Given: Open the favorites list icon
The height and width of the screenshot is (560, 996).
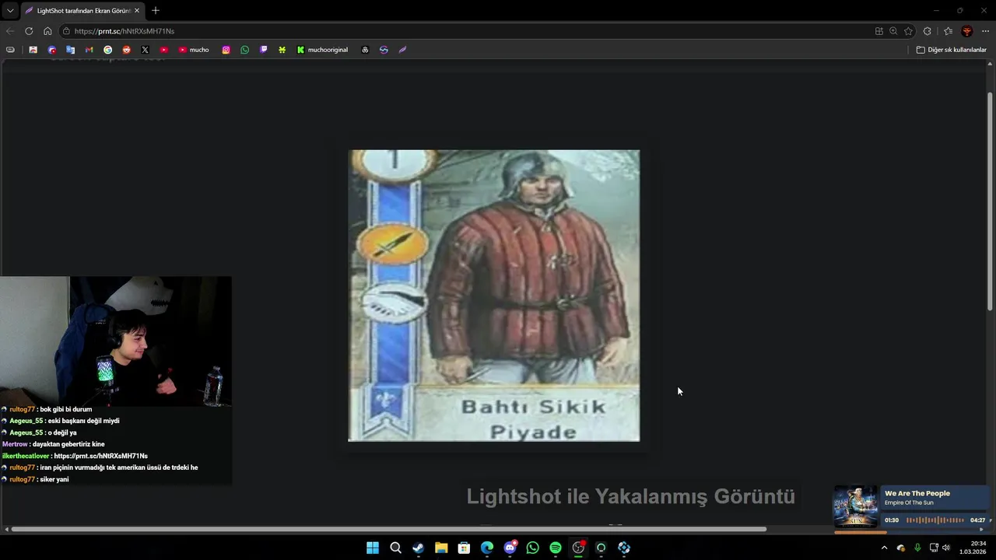Looking at the screenshot, I should (948, 31).
